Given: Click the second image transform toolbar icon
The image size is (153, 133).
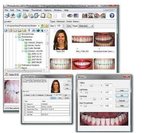Looking at the screenshot, I should pos(91,15).
